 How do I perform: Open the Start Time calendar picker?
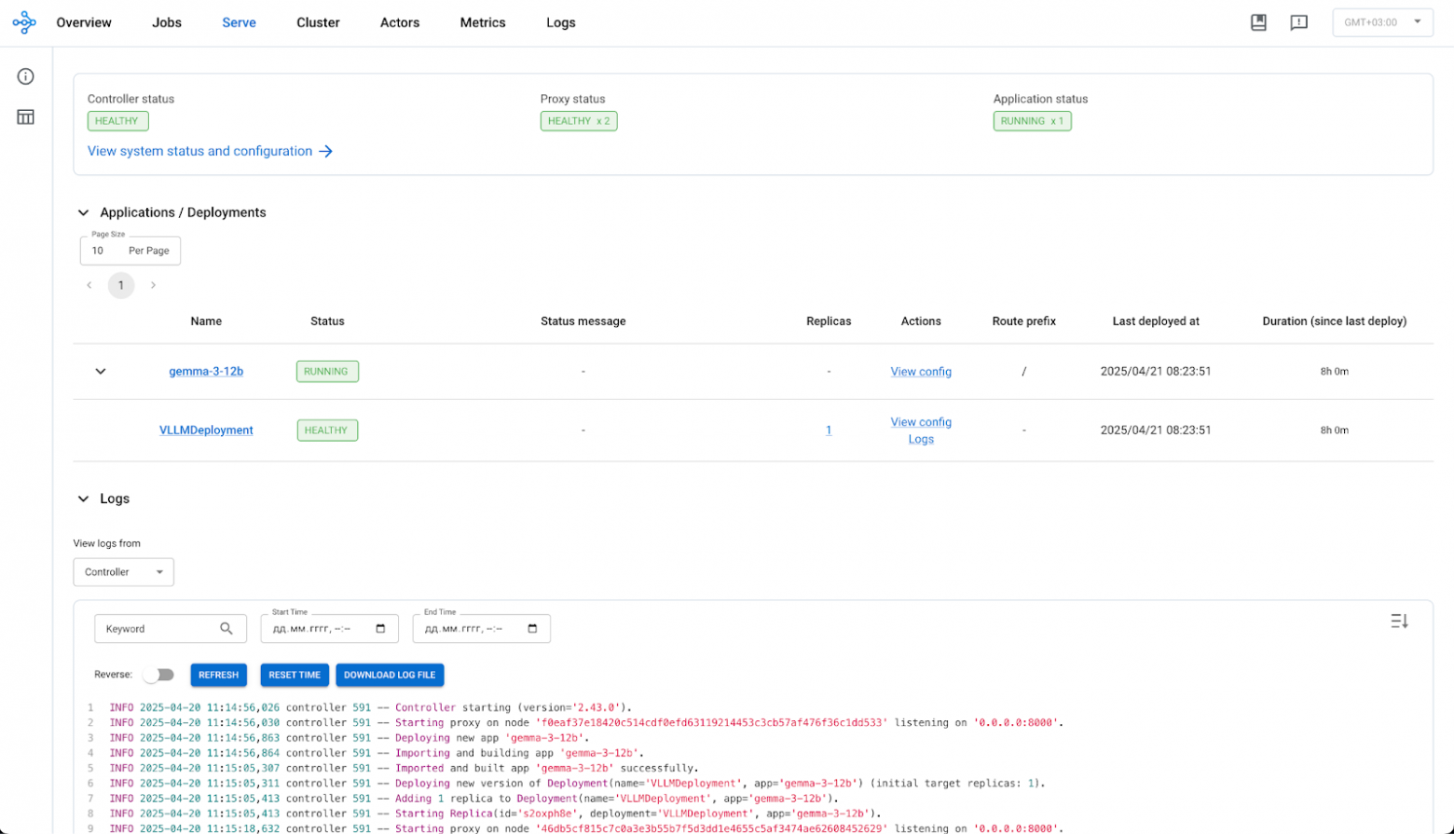click(380, 629)
